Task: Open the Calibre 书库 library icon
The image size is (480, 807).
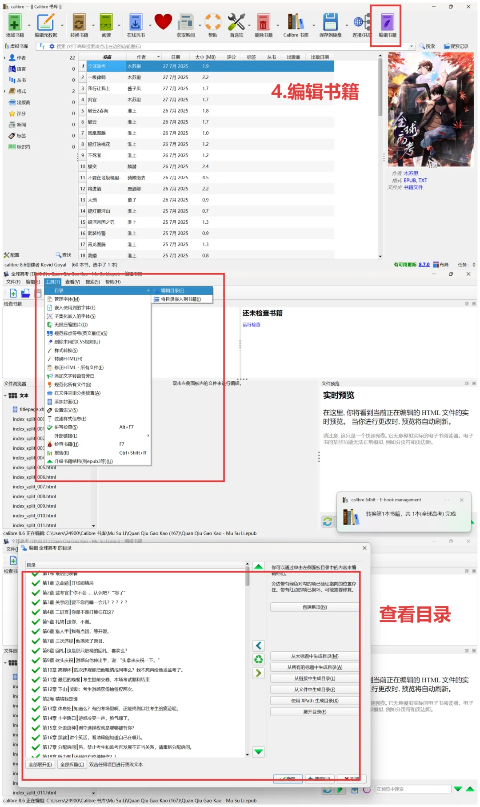Action: tap(296, 22)
